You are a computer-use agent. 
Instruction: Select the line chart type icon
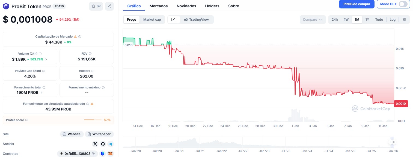[174, 20]
